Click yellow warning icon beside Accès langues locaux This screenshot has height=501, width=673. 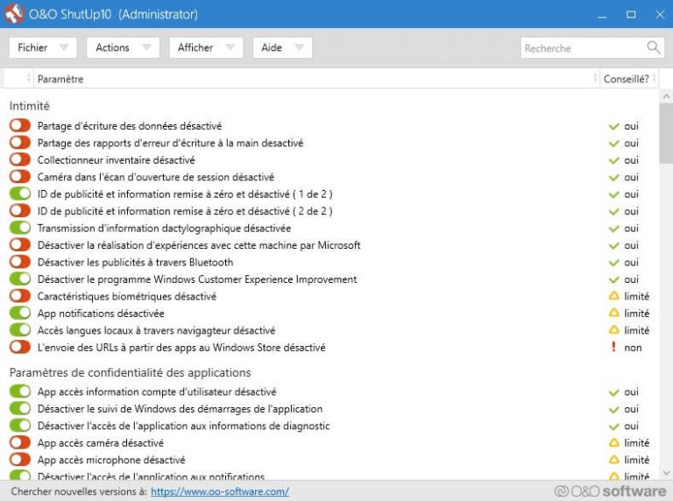(x=614, y=330)
